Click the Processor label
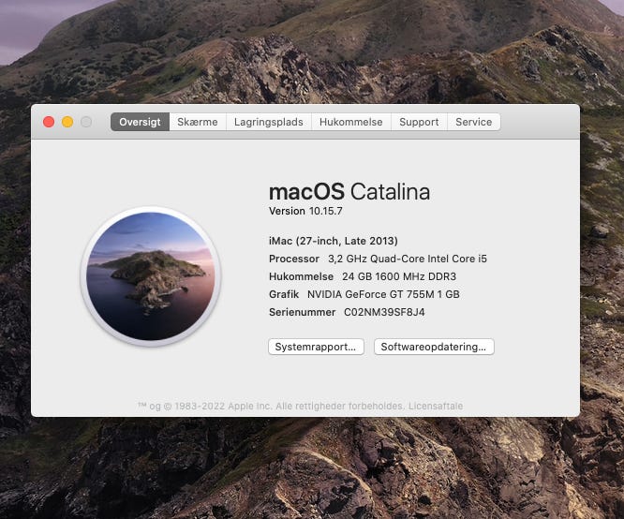Screen dimensions: 624x519 coord(294,259)
